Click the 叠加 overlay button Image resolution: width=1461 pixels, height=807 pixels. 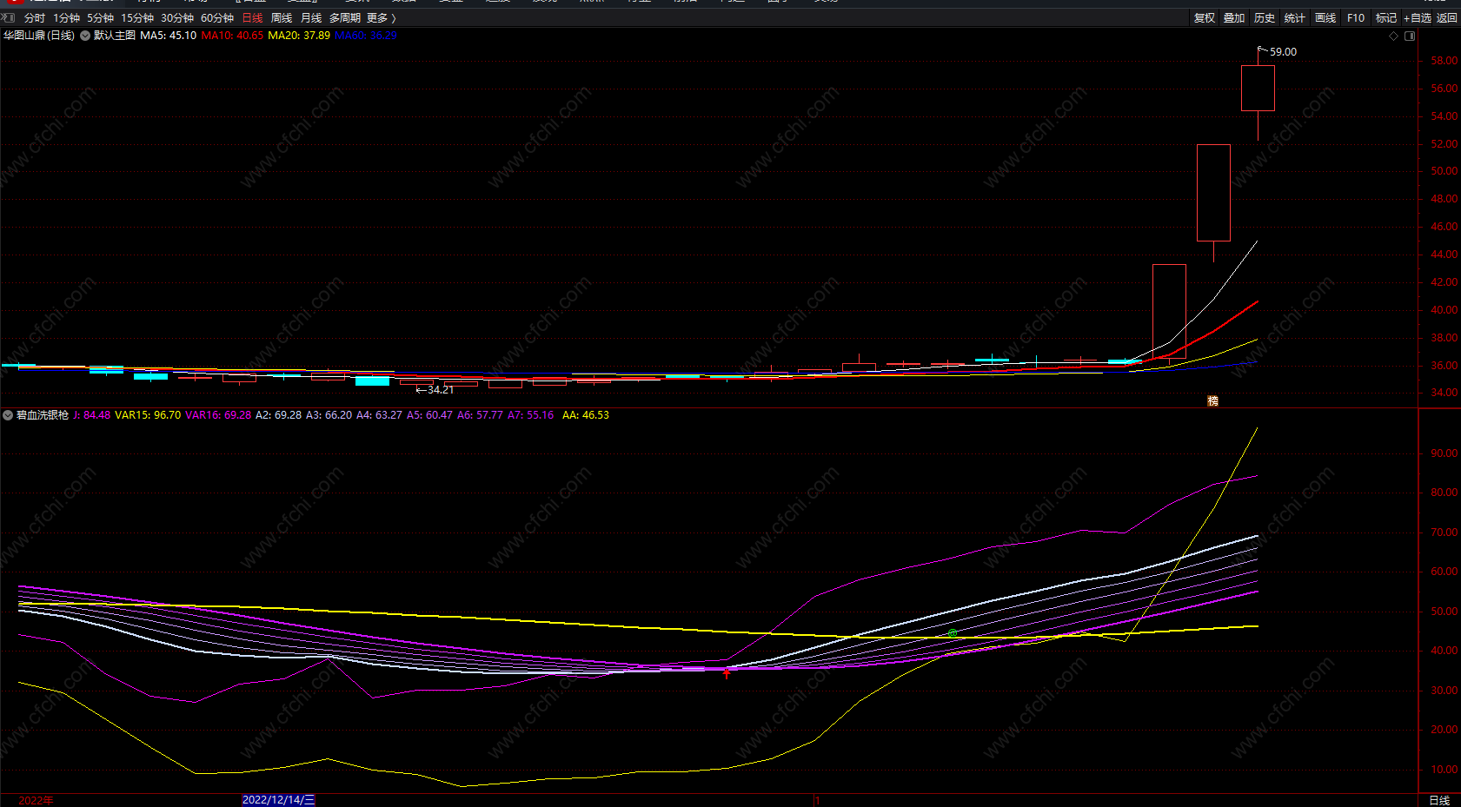pos(1234,18)
